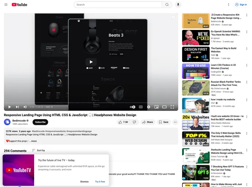
Task: Play the video from the bottom control bar
Action: (10, 107)
